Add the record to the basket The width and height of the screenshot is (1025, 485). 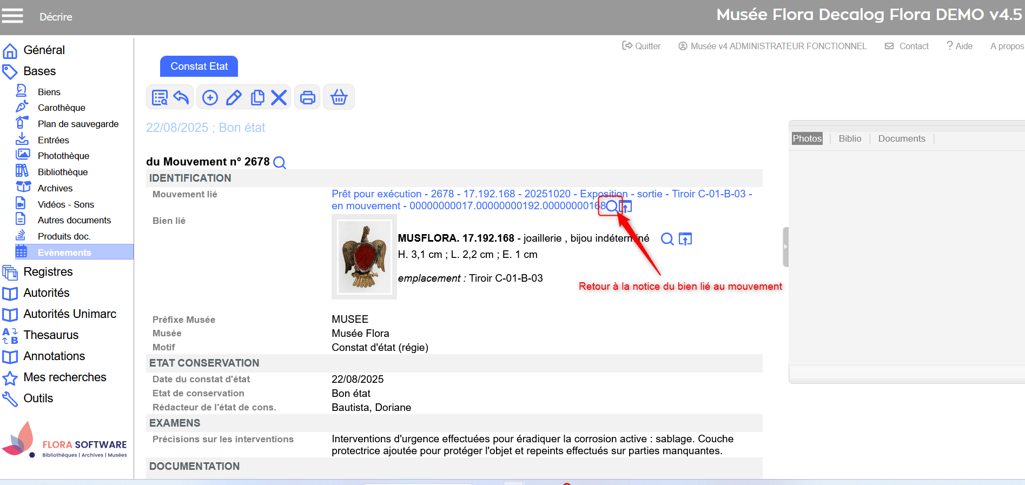click(x=339, y=97)
